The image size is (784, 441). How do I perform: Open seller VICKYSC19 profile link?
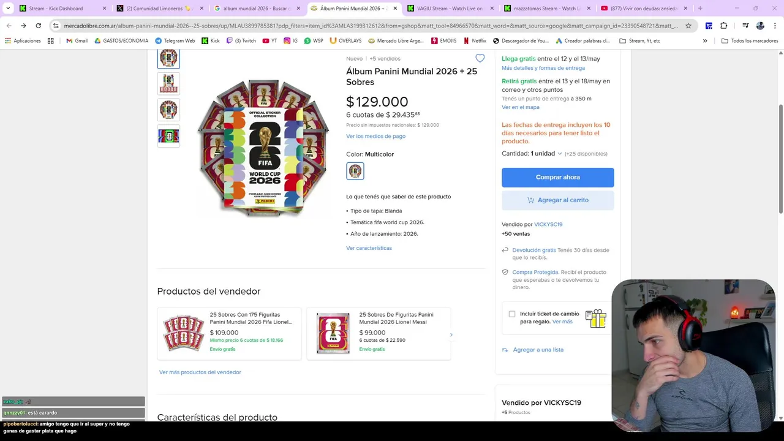[x=548, y=224]
